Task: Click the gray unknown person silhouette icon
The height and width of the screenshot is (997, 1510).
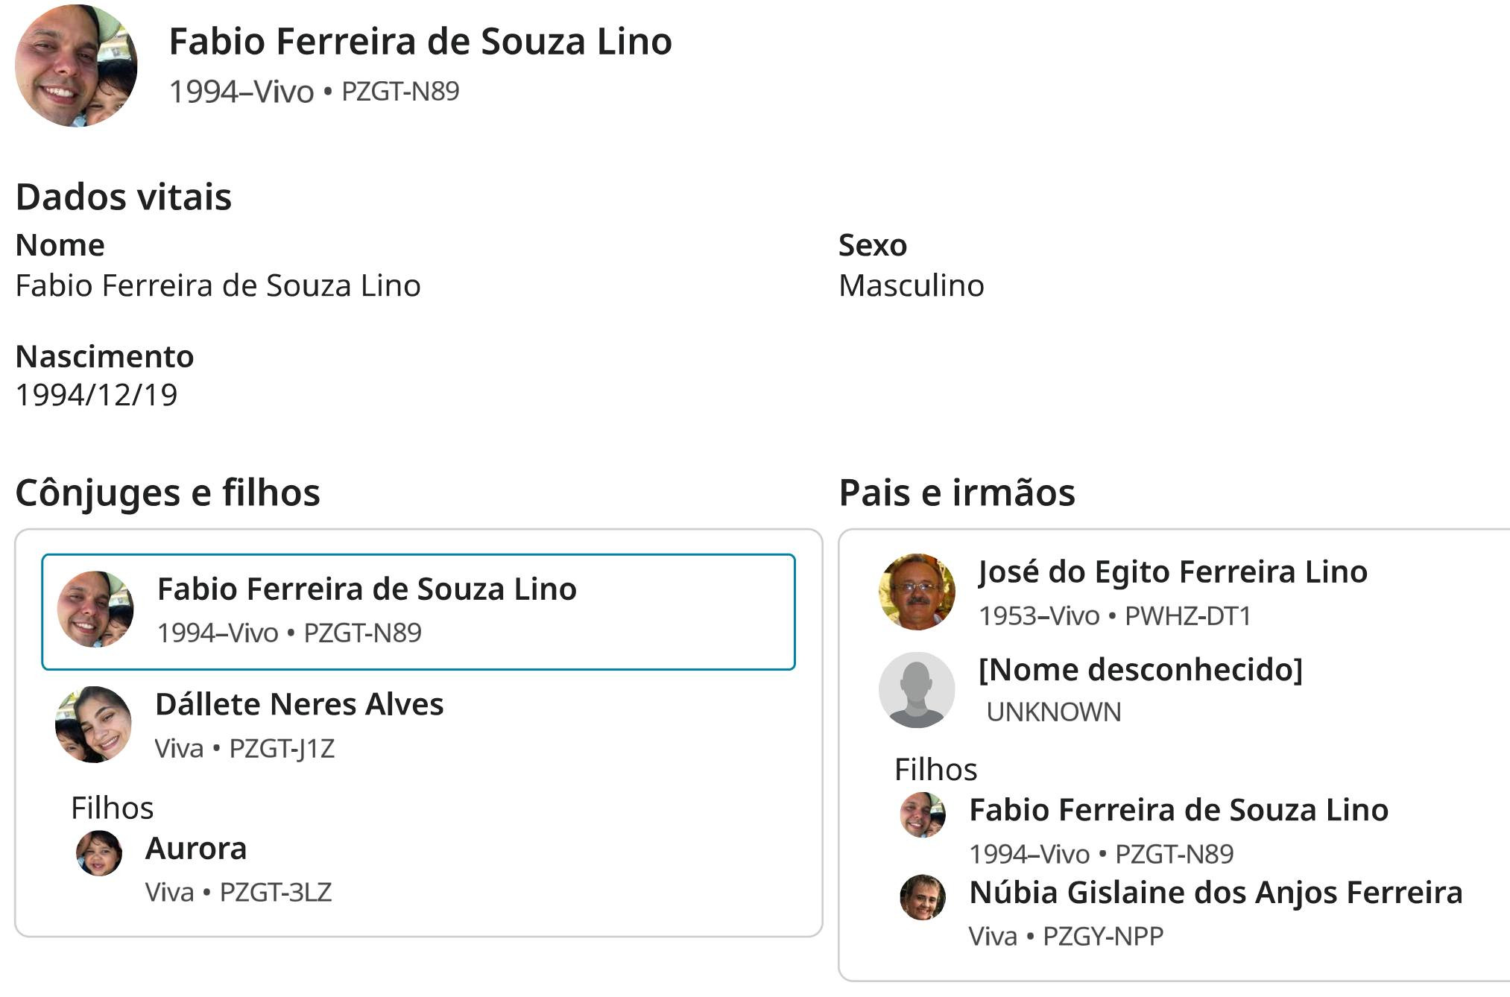Action: 917,690
